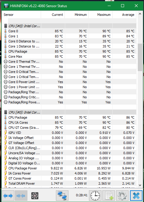Viewport: 144px width, 202px height.
Task: Click the scrollbar down arrow
Action: click(140, 185)
